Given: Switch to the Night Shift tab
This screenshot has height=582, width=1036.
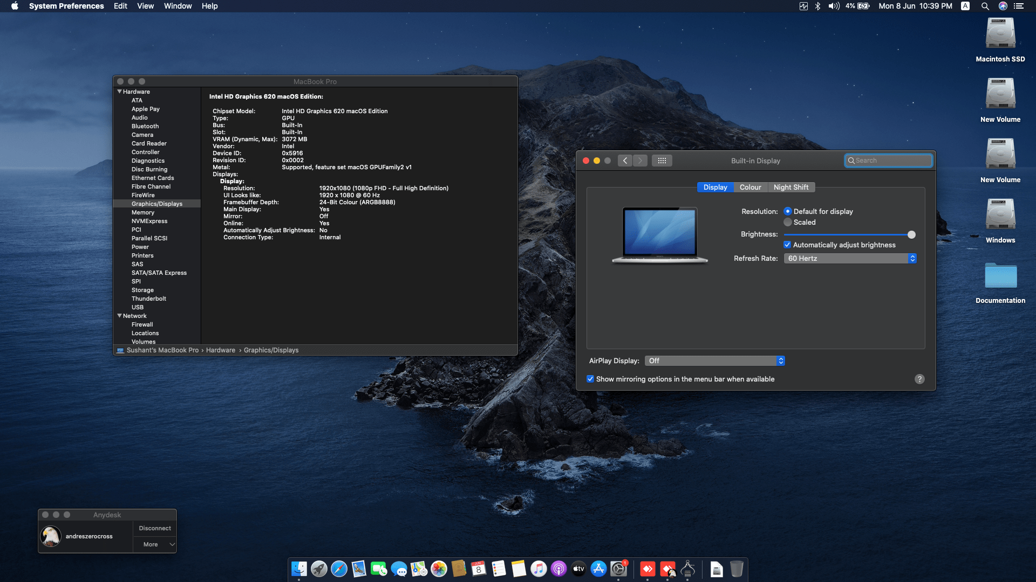Looking at the screenshot, I should pyautogui.click(x=791, y=187).
